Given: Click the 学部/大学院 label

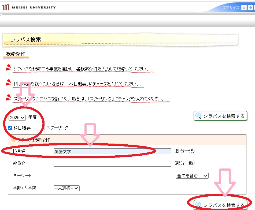Looking at the screenshot, I should click(25, 188).
